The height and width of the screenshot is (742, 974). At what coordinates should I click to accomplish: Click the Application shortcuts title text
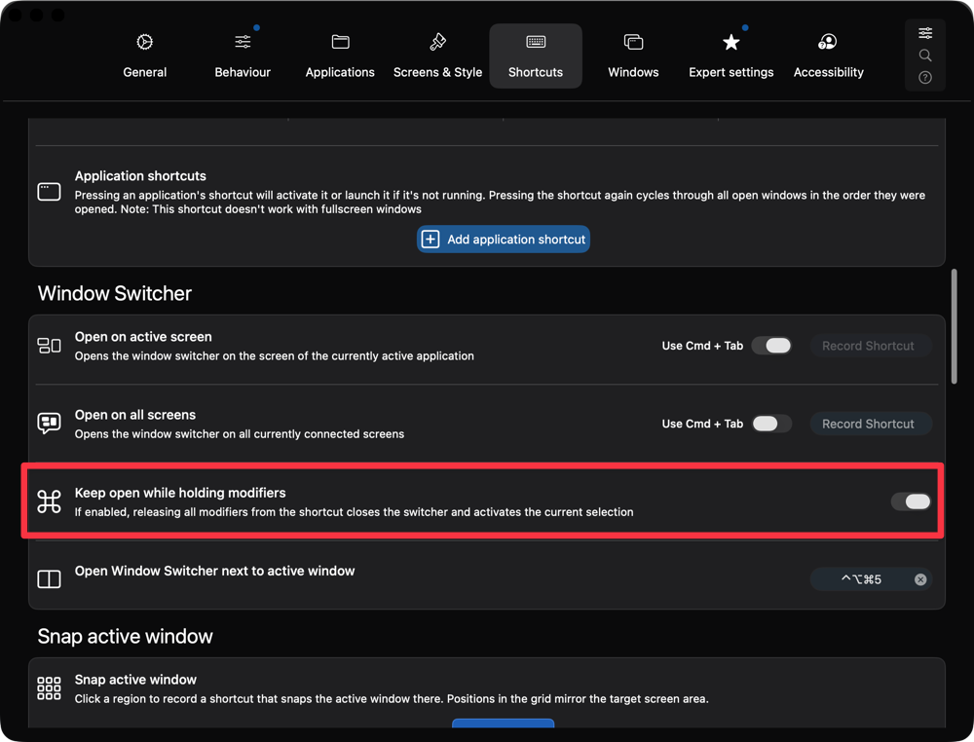[140, 175]
